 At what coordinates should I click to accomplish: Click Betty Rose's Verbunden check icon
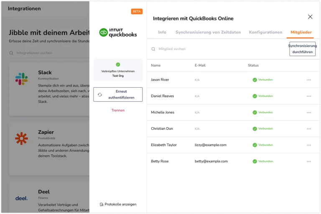tap(255, 161)
